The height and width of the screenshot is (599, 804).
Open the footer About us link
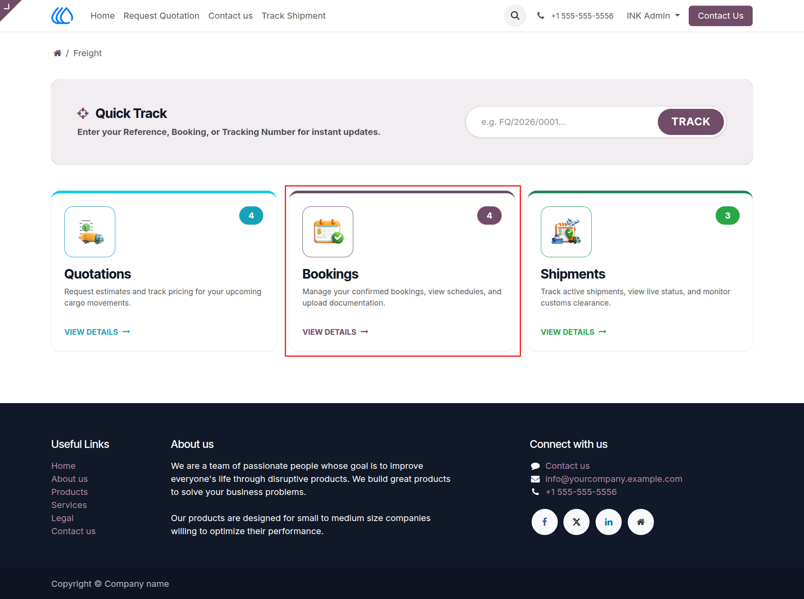point(70,479)
